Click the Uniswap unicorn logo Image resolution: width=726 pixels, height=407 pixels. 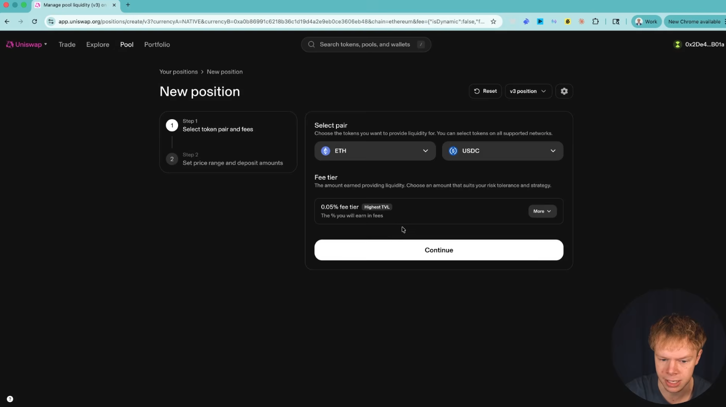(10, 44)
